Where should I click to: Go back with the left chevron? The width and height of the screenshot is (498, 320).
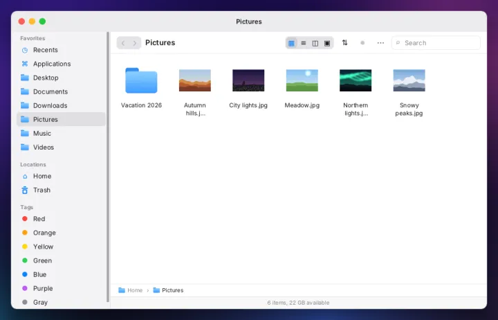click(x=123, y=43)
